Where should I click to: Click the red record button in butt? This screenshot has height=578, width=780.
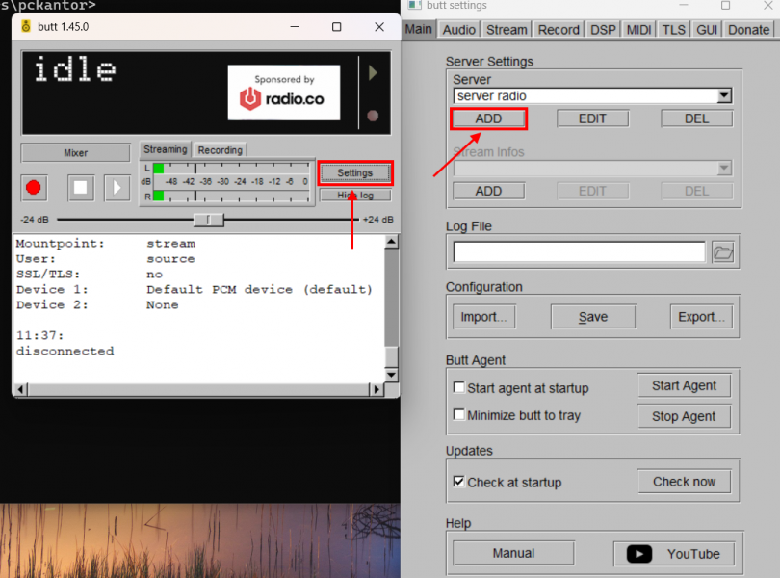click(x=36, y=187)
